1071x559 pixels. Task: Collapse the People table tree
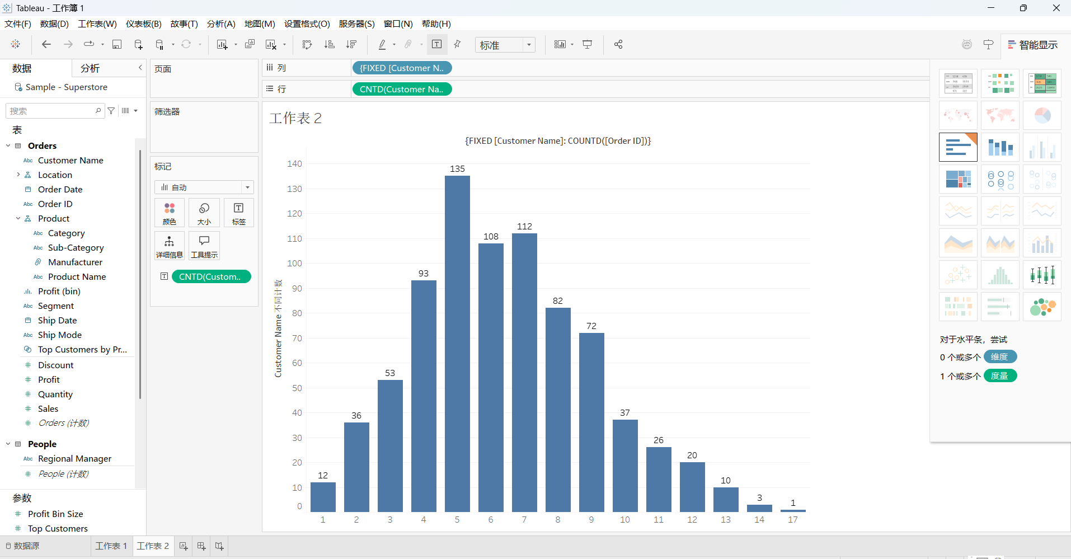pyautogui.click(x=8, y=444)
